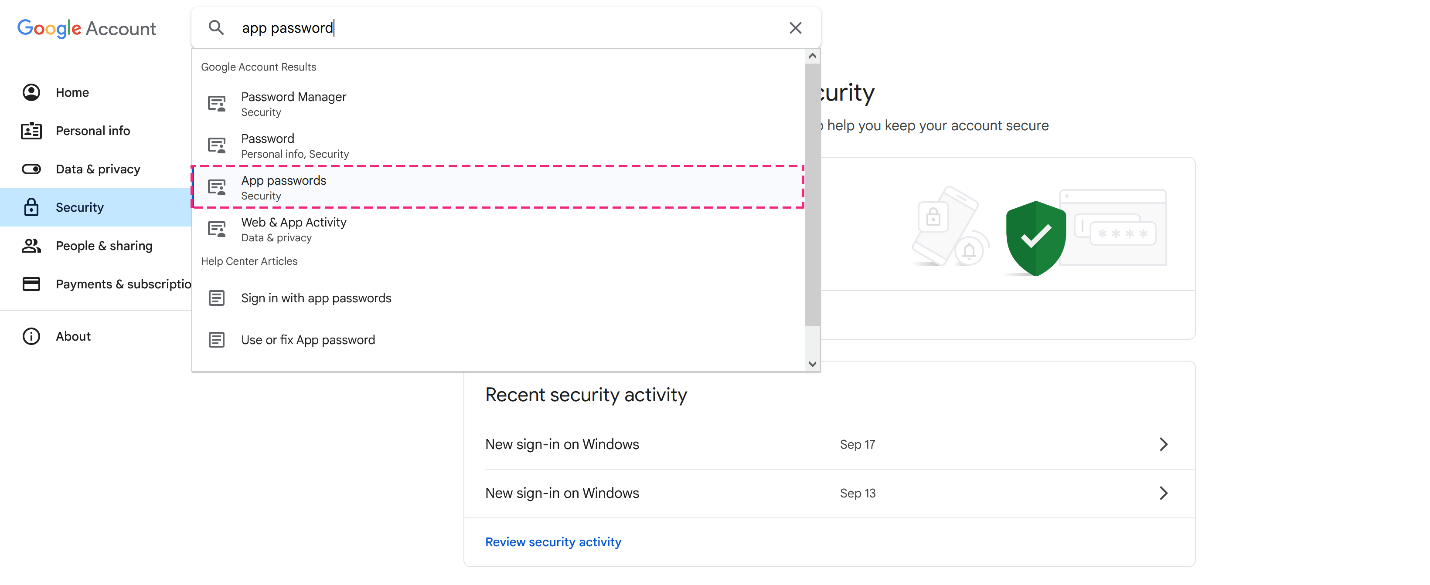1430x585 pixels.
Task: Click the Security lock icon
Action: (x=31, y=207)
